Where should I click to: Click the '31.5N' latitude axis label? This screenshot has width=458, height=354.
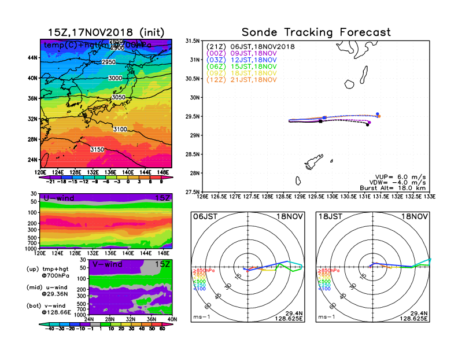tap(193, 41)
